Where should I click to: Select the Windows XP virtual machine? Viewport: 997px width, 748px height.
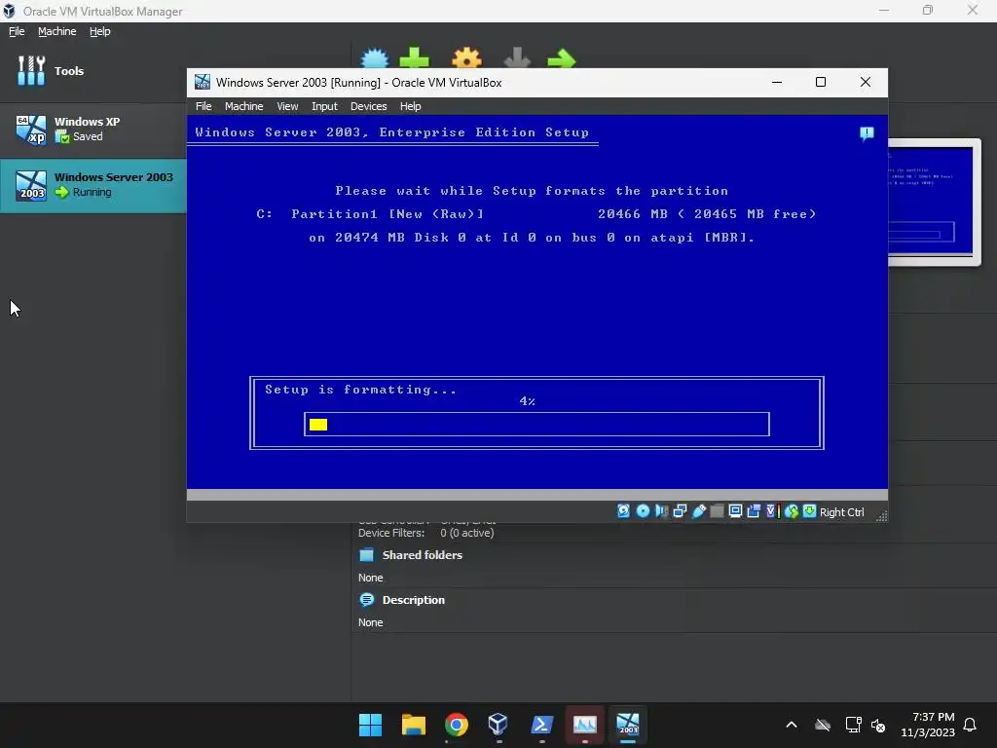[x=92, y=130]
